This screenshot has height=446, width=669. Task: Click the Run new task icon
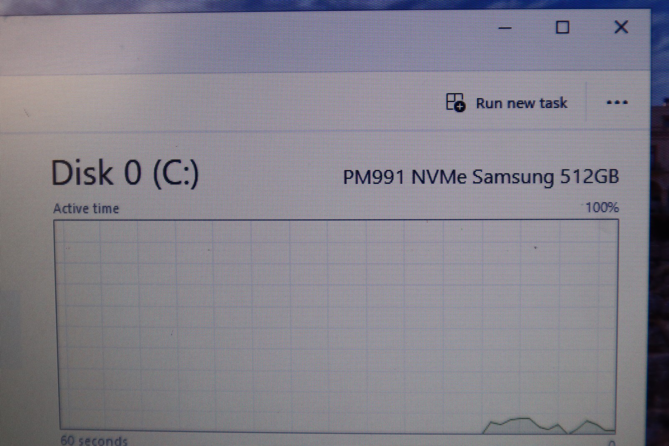[x=455, y=102]
